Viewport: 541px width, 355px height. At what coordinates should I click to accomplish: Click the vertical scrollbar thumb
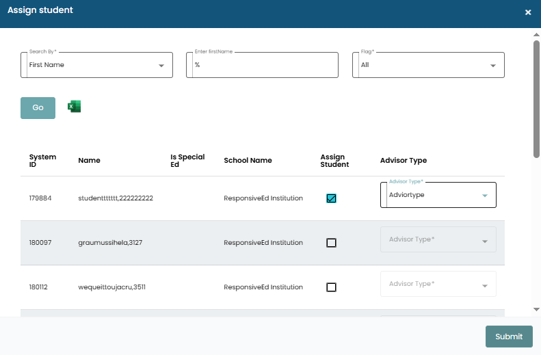click(536, 96)
